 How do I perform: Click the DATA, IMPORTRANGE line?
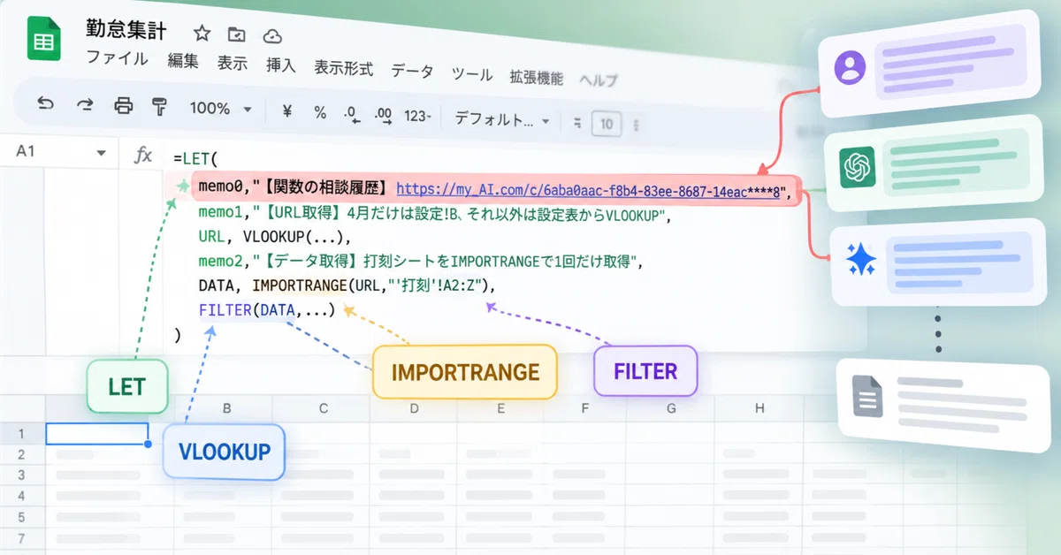tap(348, 285)
